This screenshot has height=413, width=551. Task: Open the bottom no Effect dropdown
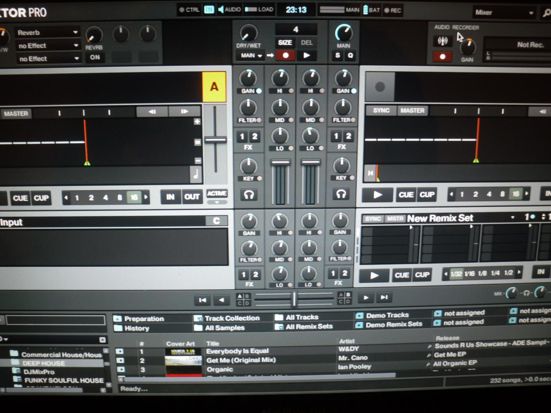pos(48,59)
